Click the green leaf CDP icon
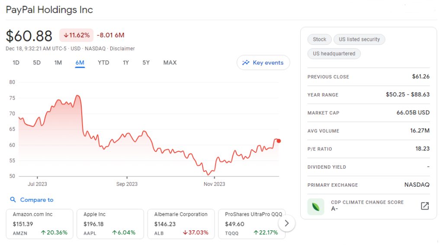The height and width of the screenshot is (245, 443). click(315, 206)
